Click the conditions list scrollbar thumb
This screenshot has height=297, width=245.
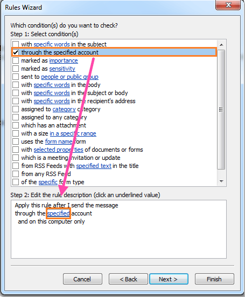coord(221,110)
